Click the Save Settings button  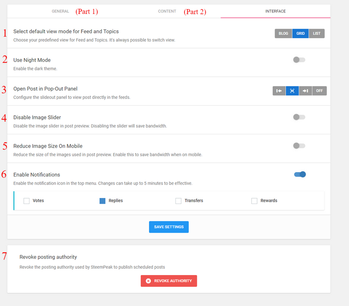(169, 227)
